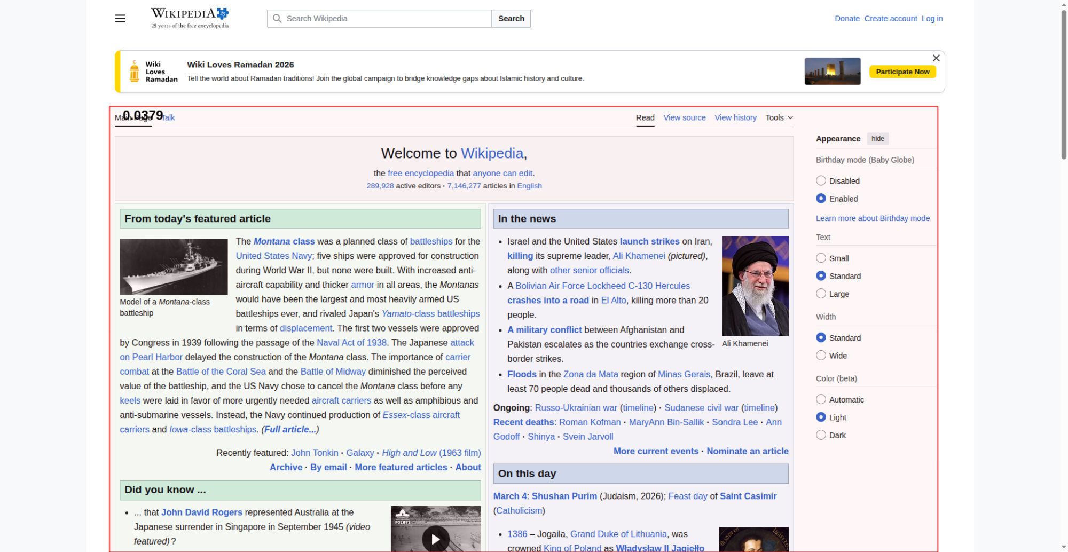The width and height of the screenshot is (1068, 552).
Task: Open the hamburger main menu
Action: (x=120, y=19)
